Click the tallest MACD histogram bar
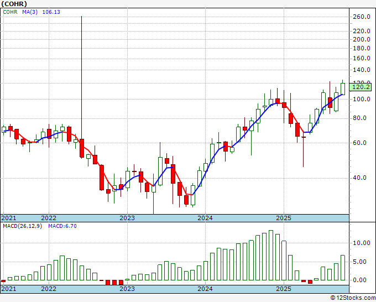The height and width of the screenshot is (302, 376). [271, 255]
